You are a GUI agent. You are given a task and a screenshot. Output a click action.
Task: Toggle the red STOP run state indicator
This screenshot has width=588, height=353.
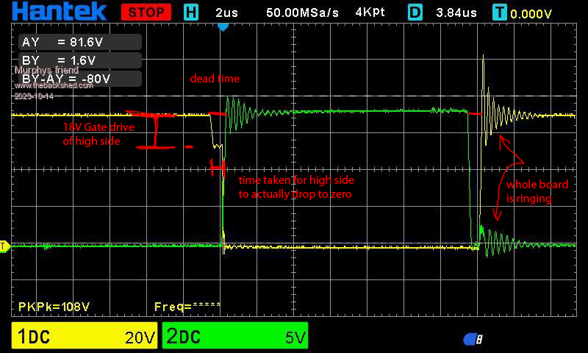146,12
